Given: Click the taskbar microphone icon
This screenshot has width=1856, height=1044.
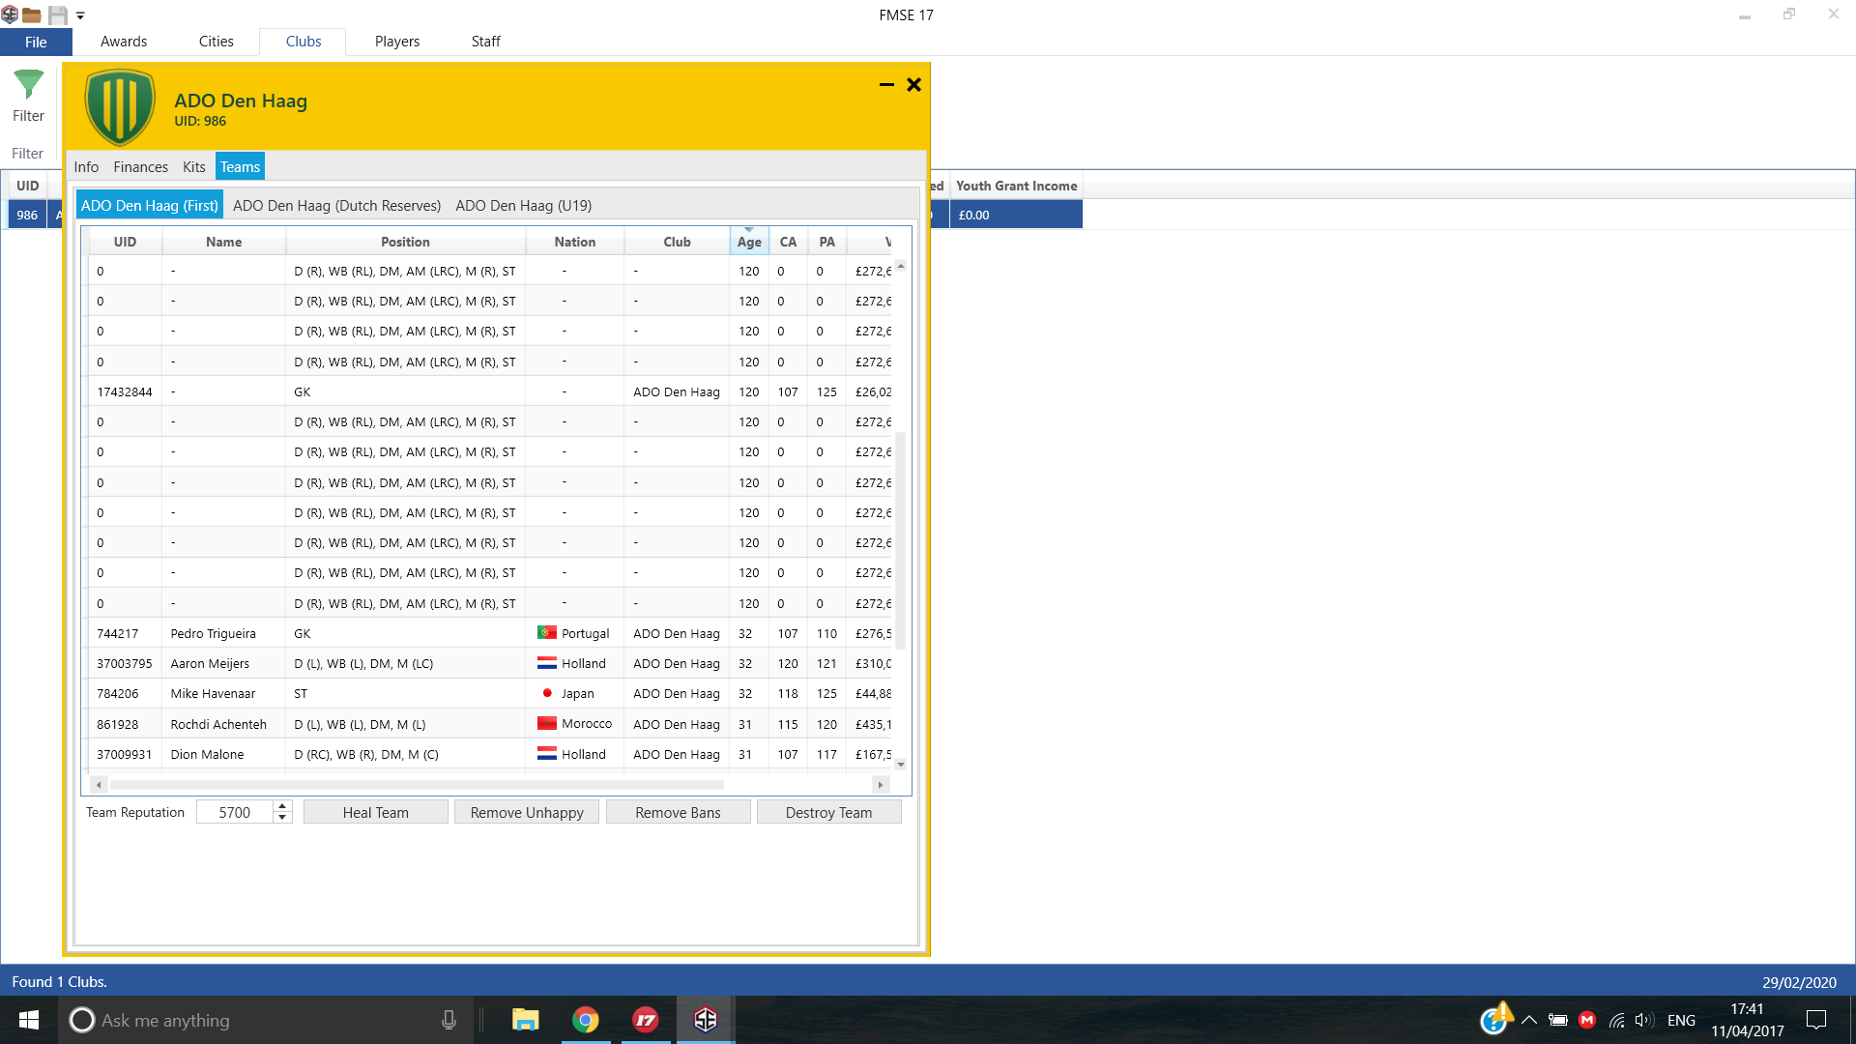Looking at the screenshot, I should (x=449, y=1020).
